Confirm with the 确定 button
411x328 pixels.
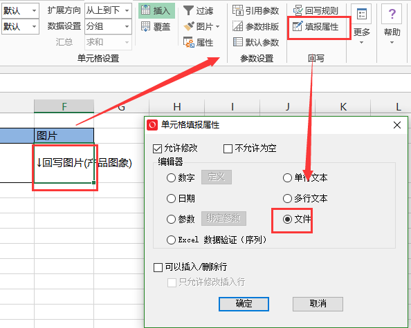244,304
